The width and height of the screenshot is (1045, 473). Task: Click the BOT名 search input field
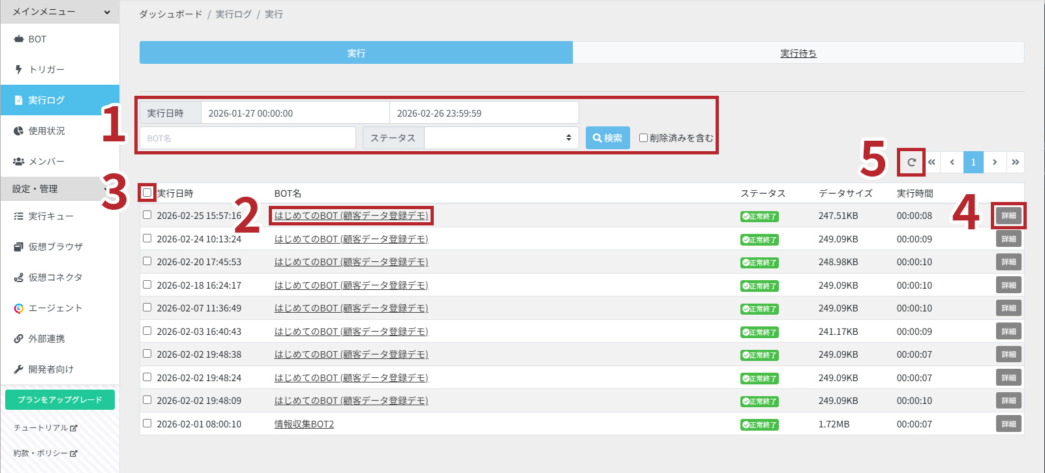(248, 138)
